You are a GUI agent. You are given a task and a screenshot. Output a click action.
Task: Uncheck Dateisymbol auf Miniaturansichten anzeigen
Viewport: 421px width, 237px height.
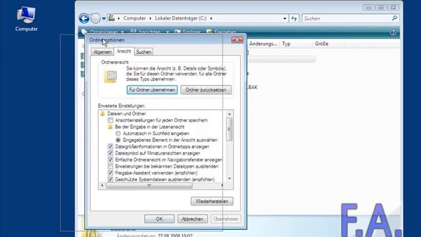point(111,153)
